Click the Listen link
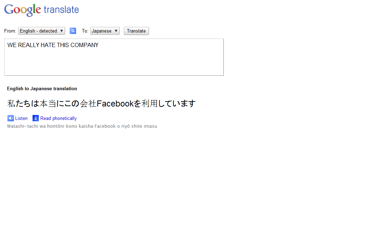Viewport: 368px width, 248px height. [x=21, y=118]
